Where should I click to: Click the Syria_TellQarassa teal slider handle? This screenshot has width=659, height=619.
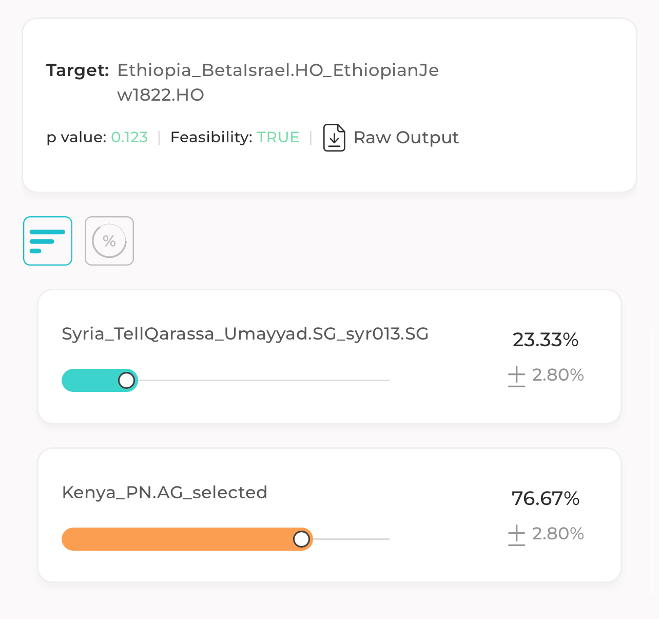(127, 381)
